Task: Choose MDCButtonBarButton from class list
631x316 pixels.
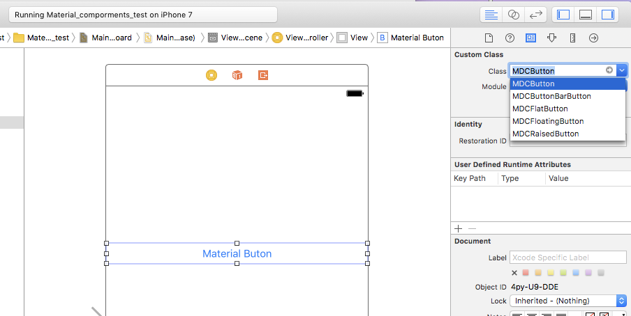Action: (567, 96)
